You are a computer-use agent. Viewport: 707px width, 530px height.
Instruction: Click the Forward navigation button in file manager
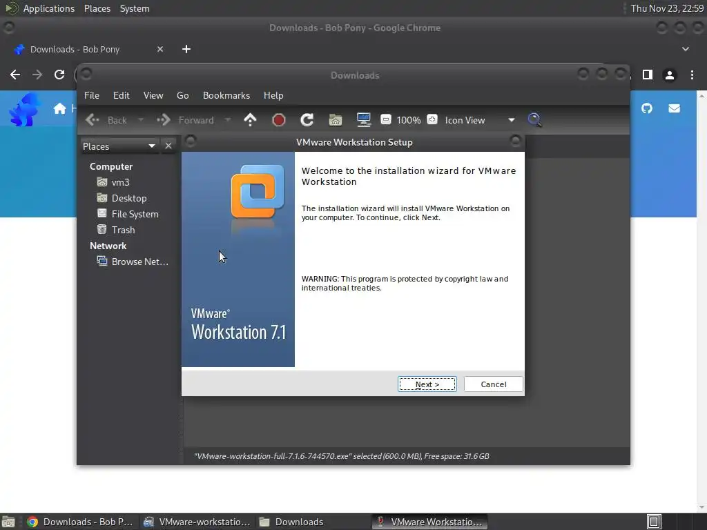coord(185,120)
